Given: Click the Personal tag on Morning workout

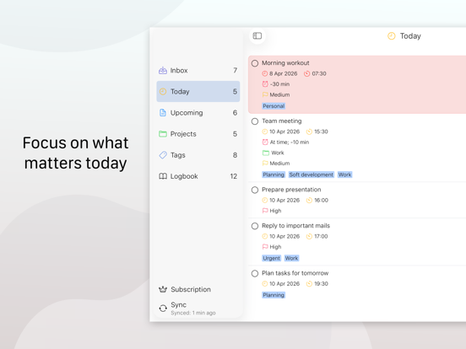Looking at the screenshot, I should [274, 106].
